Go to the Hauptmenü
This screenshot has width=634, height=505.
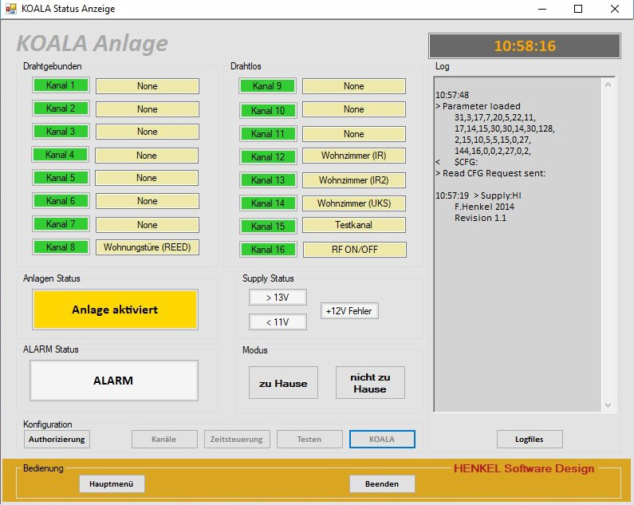coord(112,483)
